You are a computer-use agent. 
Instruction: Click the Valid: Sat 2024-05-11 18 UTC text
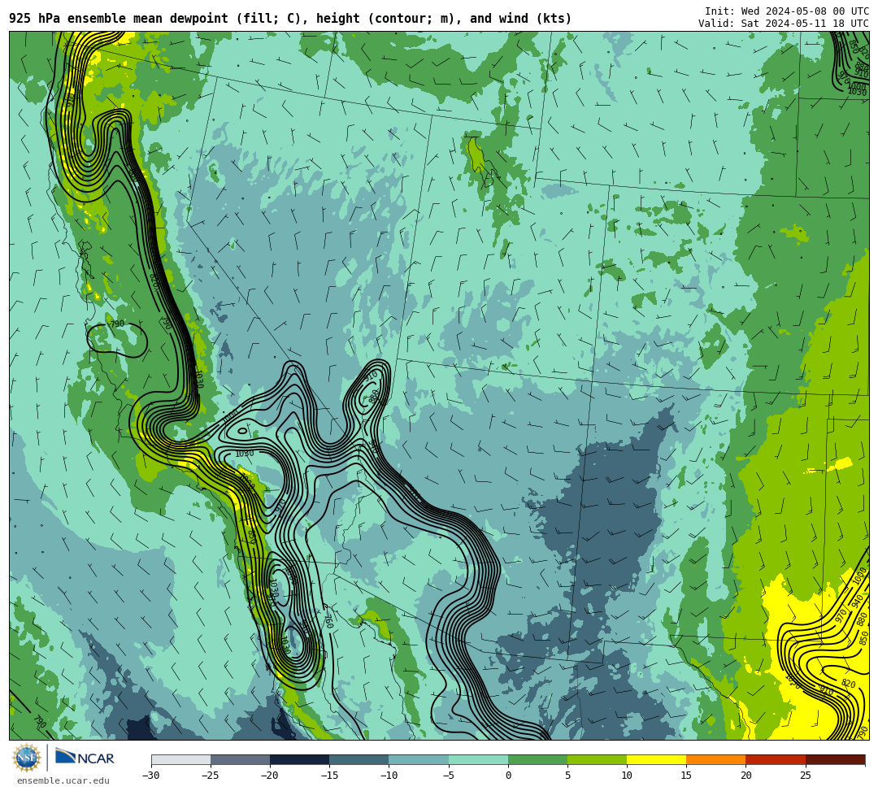click(x=784, y=23)
